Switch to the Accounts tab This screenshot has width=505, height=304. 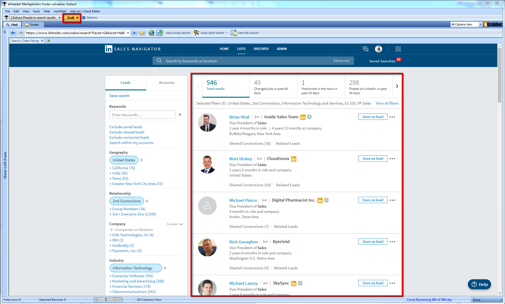pyautogui.click(x=167, y=83)
